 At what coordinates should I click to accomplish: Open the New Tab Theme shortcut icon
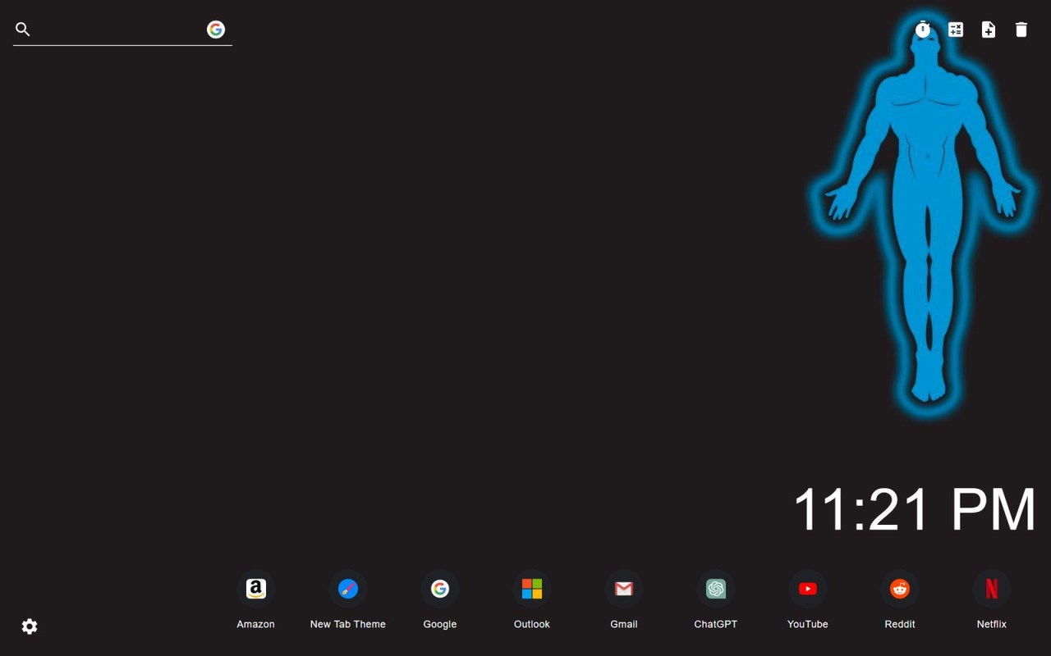[348, 589]
